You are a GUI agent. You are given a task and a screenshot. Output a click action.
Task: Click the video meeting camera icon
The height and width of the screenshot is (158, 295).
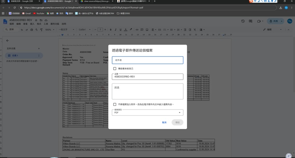[259, 21]
